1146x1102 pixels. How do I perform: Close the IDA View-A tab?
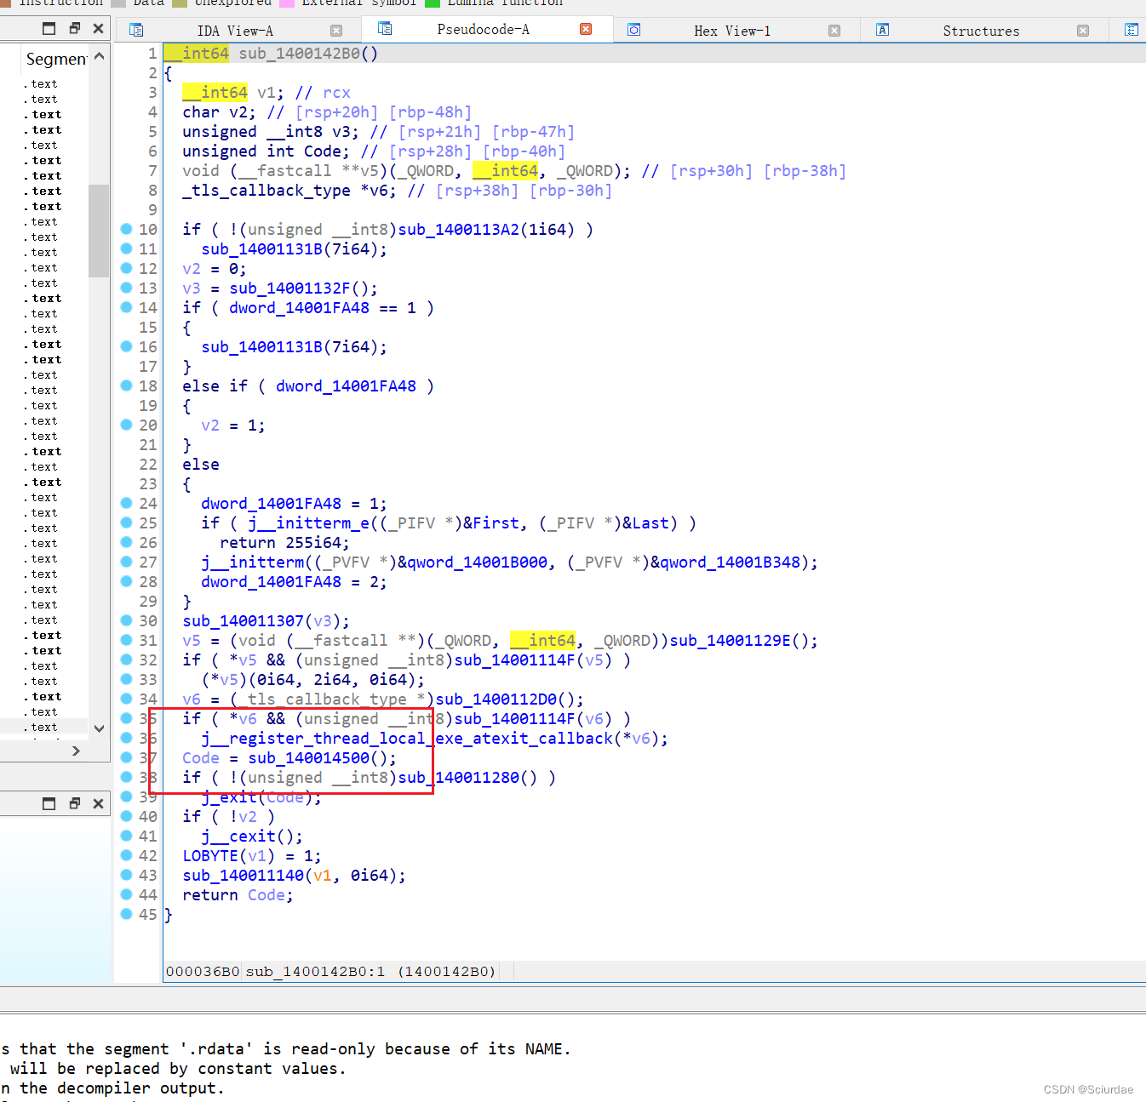(336, 31)
